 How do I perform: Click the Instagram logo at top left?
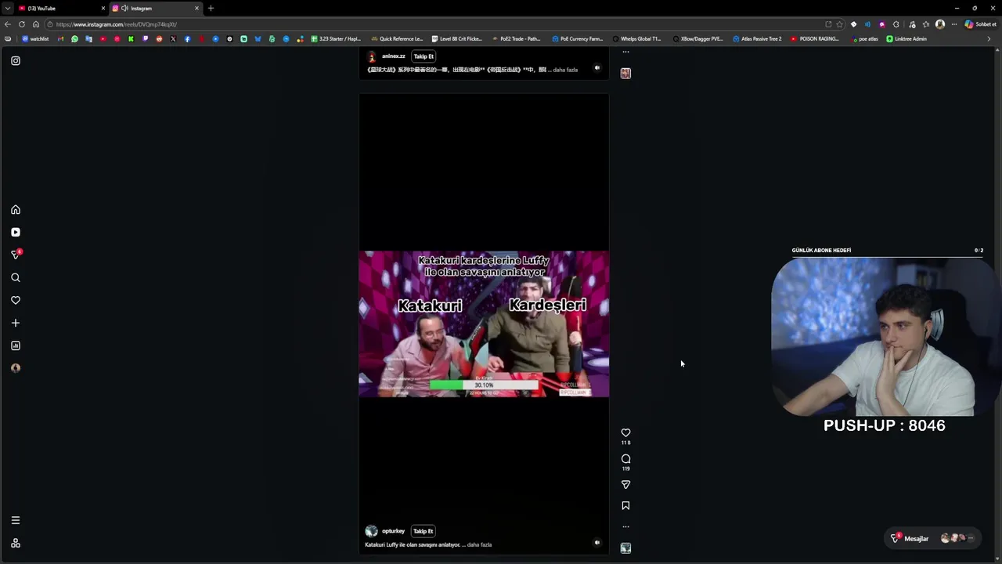tap(16, 61)
